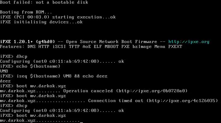Click the "VM8" hostname output line

pos(4,71)
